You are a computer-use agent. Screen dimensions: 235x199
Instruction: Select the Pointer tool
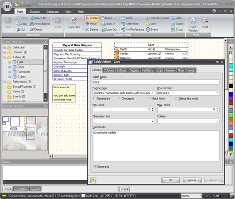point(92,18)
